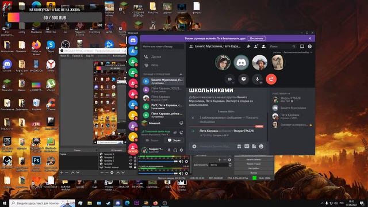Viewport: 368px width, 207px height.
Task: Turn on camera in Discord call
Action: click(x=229, y=79)
